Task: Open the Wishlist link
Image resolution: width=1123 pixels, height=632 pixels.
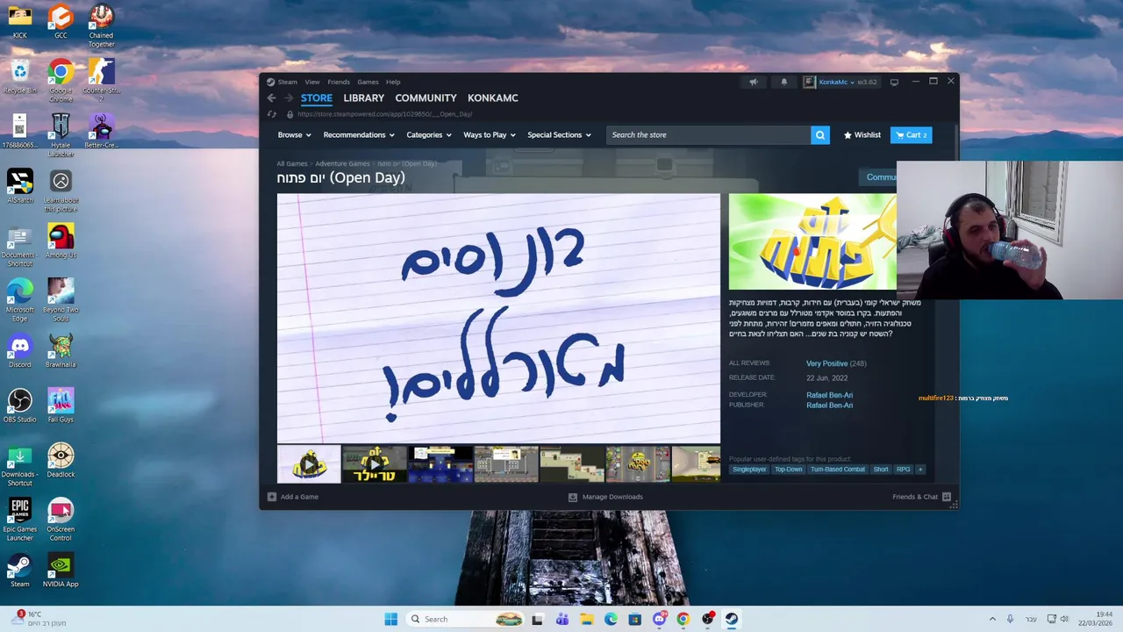Action: coord(862,135)
